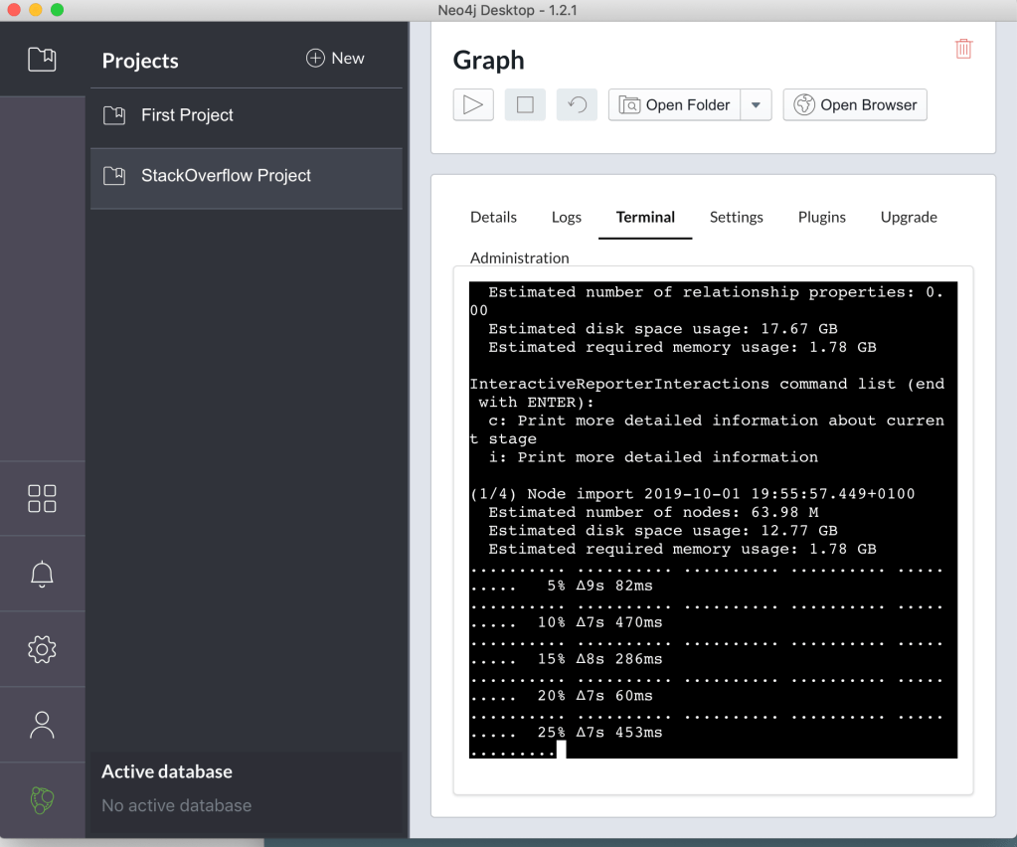
Task: Click inside the terminal output area
Action: pos(712,517)
